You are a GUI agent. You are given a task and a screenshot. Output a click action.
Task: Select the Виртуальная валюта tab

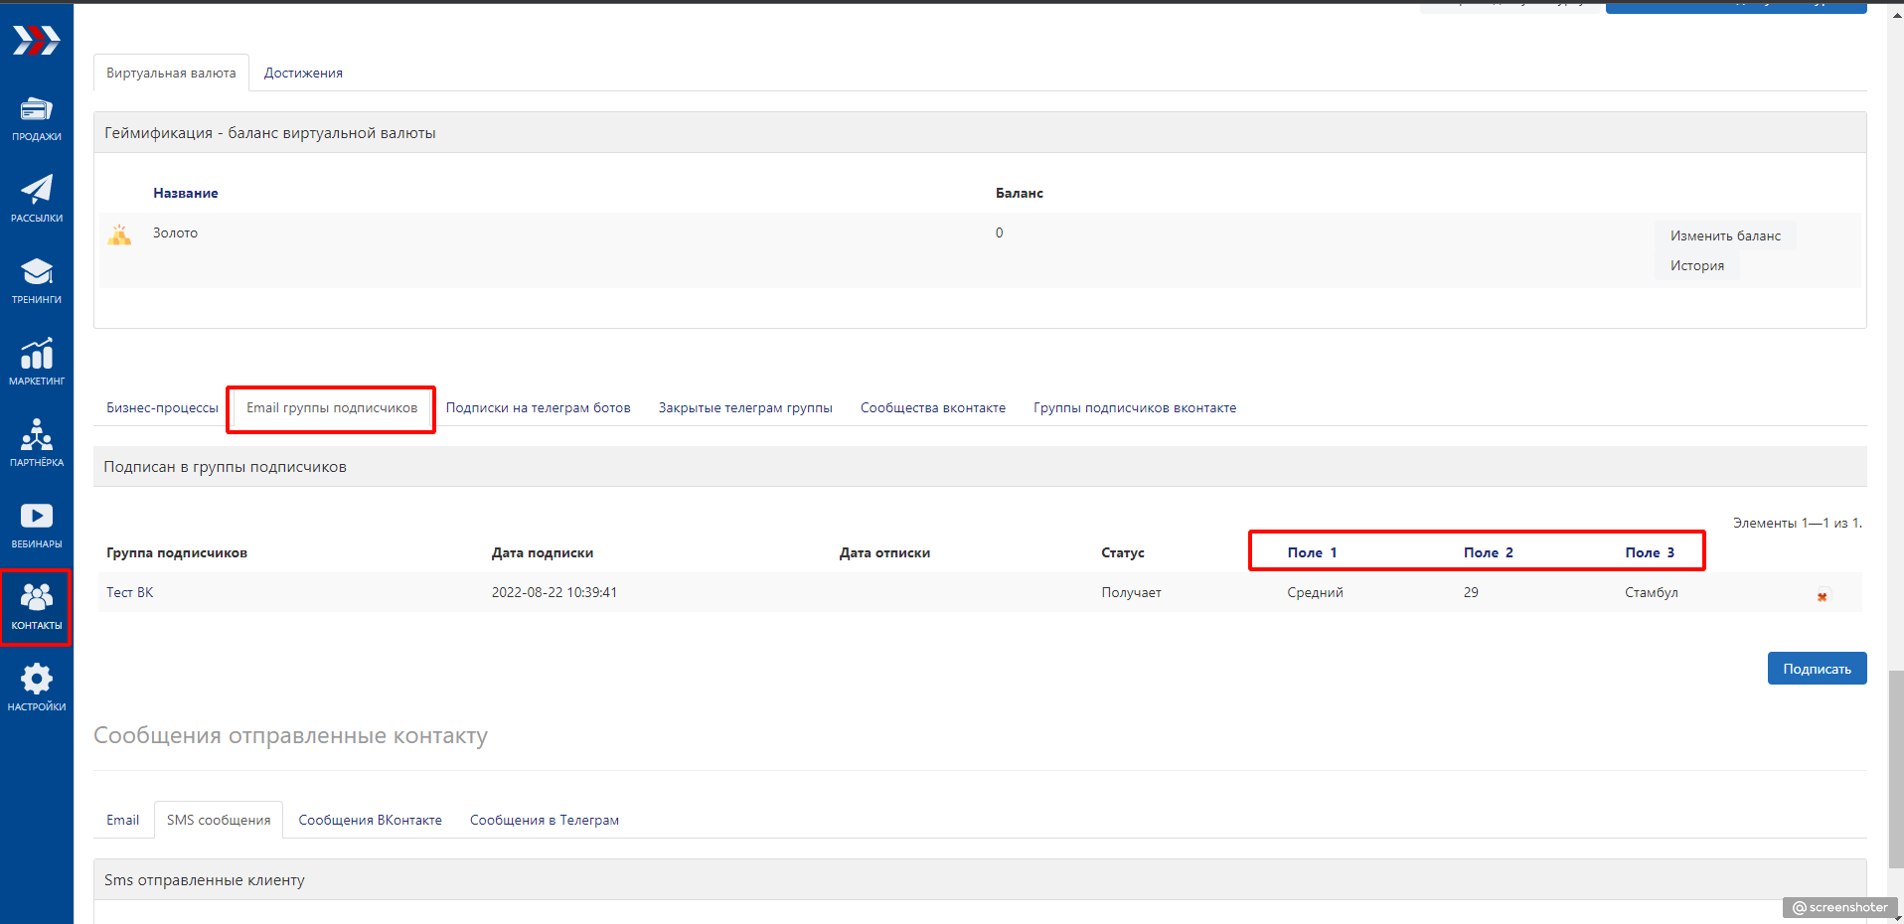171,73
